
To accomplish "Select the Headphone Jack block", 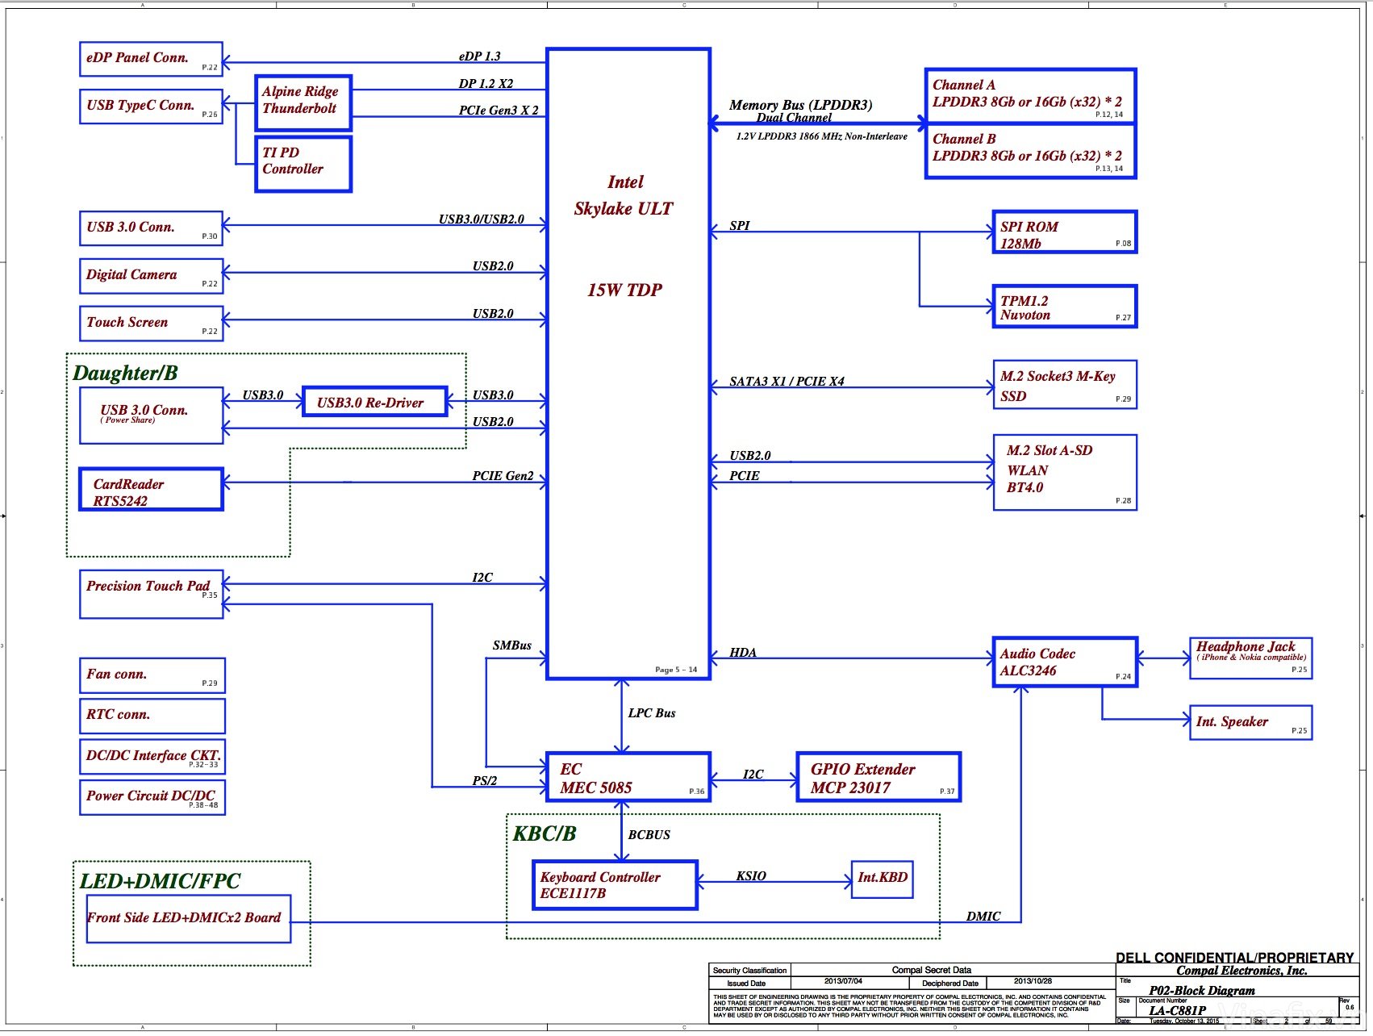I will (x=1251, y=658).
